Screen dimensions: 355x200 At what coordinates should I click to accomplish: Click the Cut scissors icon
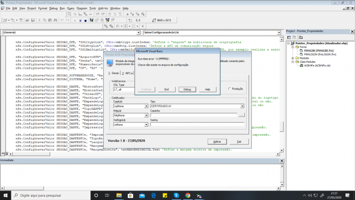[39, 20]
